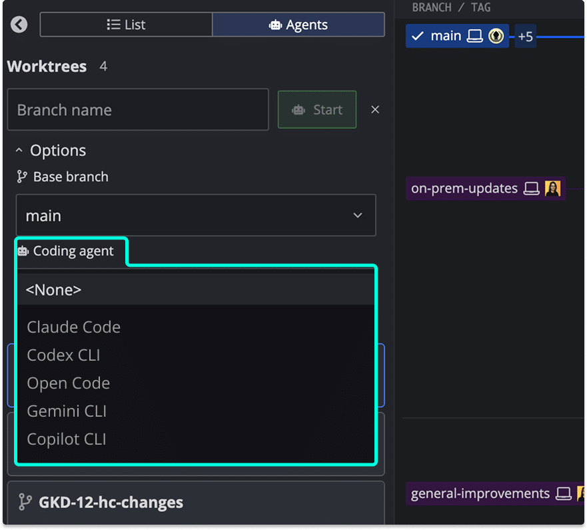
Task: Click the laptop icon on on-prem-updates branch
Action: pos(531,189)
